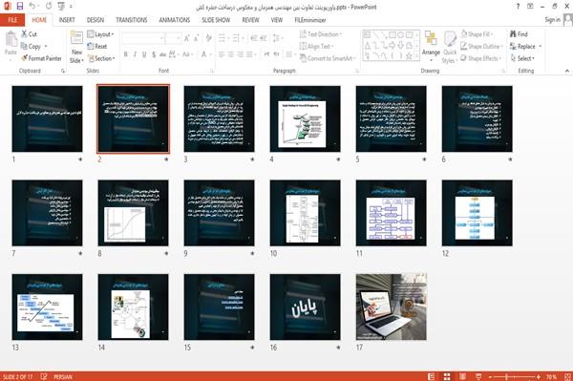The image size is (573, 381).
Task: Toggle Underline formatting
Action: point(144,54)
